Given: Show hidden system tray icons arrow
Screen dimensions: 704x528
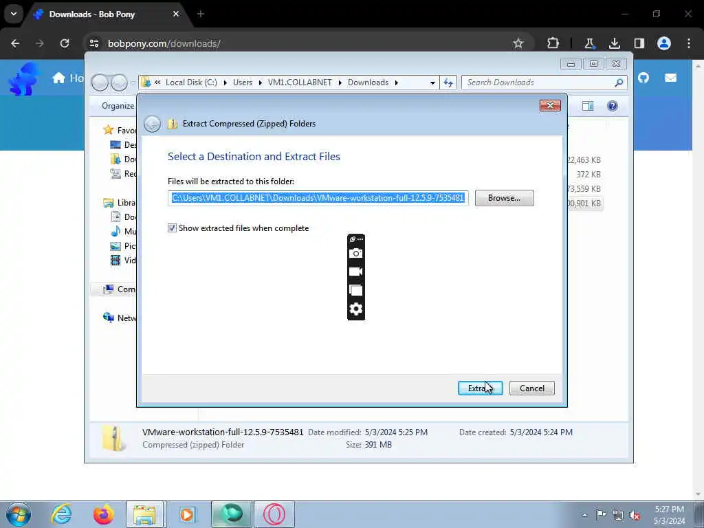Looking at the screenshot, I should click(584, 515).
